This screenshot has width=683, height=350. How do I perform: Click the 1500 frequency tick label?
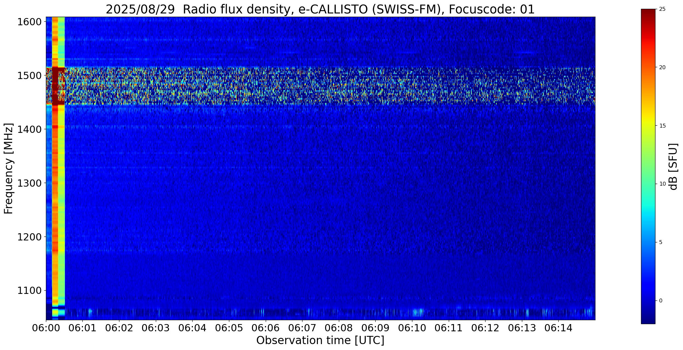coord(30,76)
